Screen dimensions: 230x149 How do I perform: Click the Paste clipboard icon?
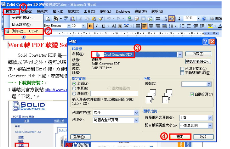tap(94, 19)
